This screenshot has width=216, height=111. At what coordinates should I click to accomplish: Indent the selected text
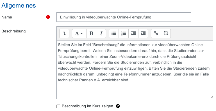(143, 34)
